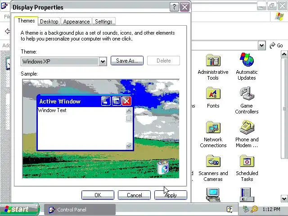Click the Recycle Bin in the sample preview
The height and width of the screenshot is (216, 288).
(163, 167)
